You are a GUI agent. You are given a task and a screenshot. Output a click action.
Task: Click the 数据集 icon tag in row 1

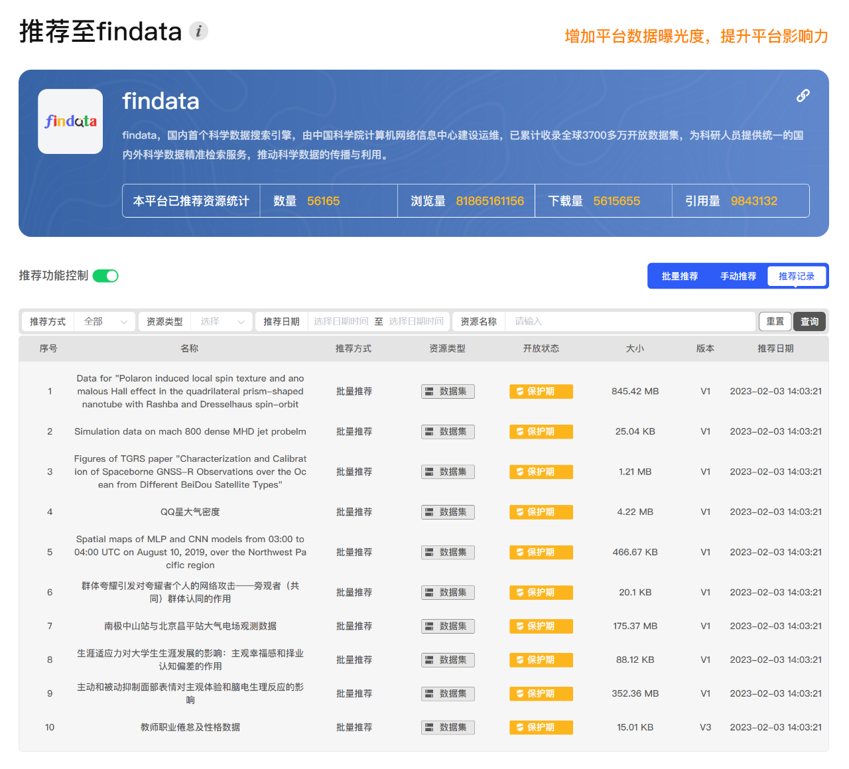pos(448,391)
